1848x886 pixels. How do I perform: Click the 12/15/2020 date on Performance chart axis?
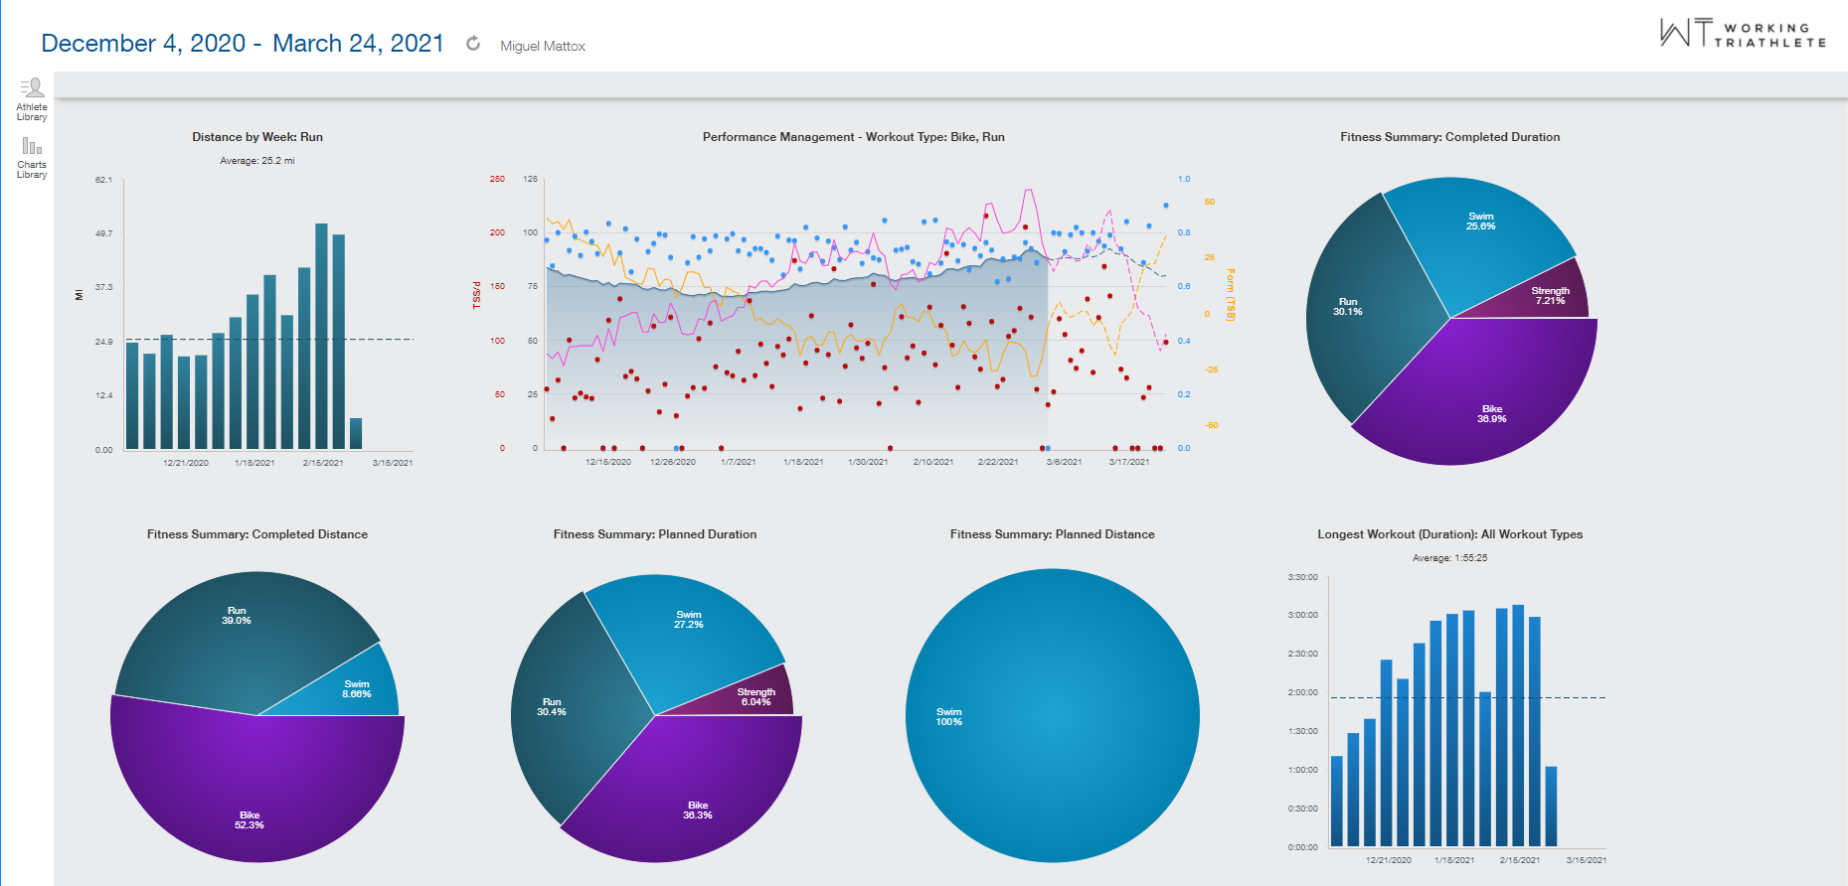pos(608,462)
